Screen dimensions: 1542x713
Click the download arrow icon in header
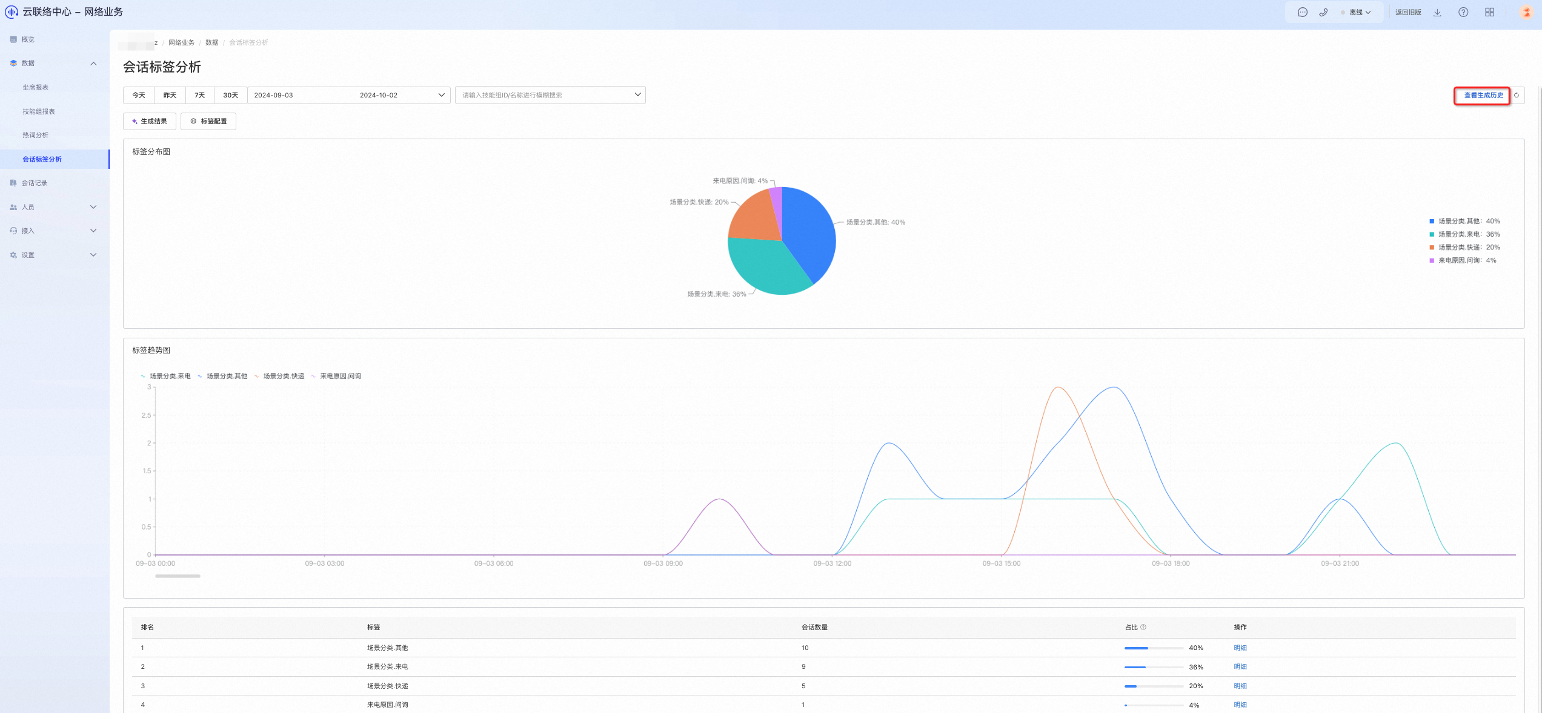pyautogui.click(x=1437, y=12)
